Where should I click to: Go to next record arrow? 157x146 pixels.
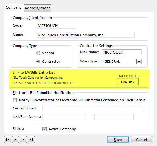tap(23, 139)
